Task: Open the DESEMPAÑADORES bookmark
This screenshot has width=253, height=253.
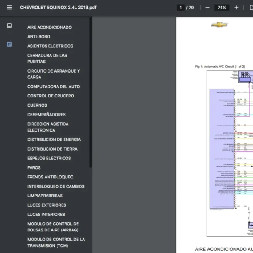Action: click(x=46, y=115)
